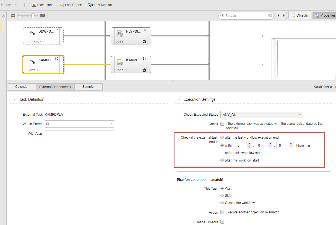
Task: Collapse the left sidebar with double chevron
Action: 4,17
